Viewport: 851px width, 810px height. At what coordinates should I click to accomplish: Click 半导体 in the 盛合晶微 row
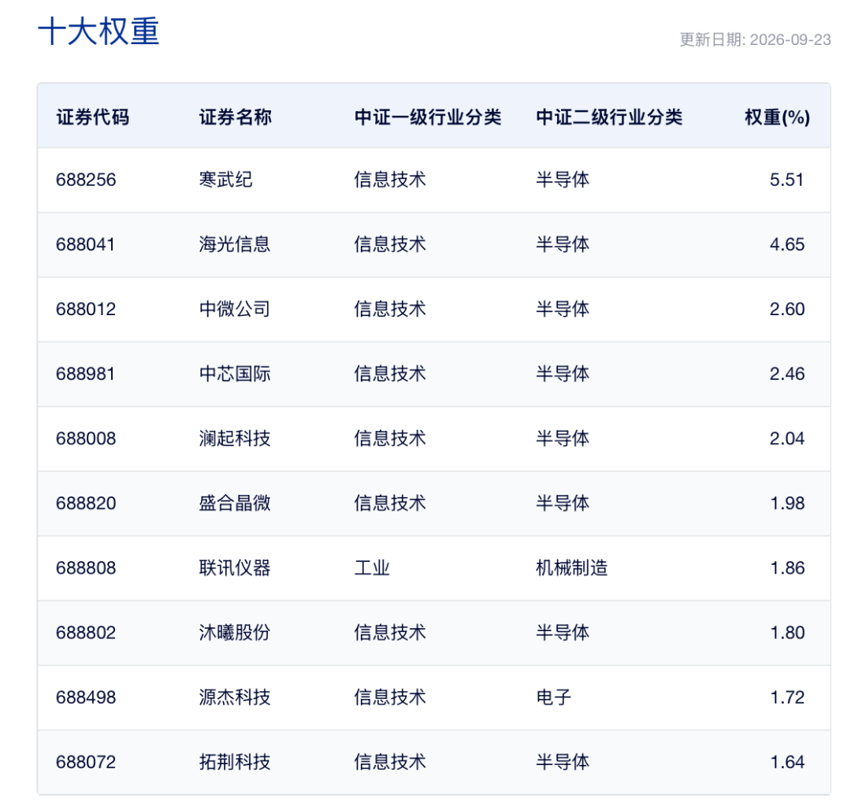coord(563,503)
